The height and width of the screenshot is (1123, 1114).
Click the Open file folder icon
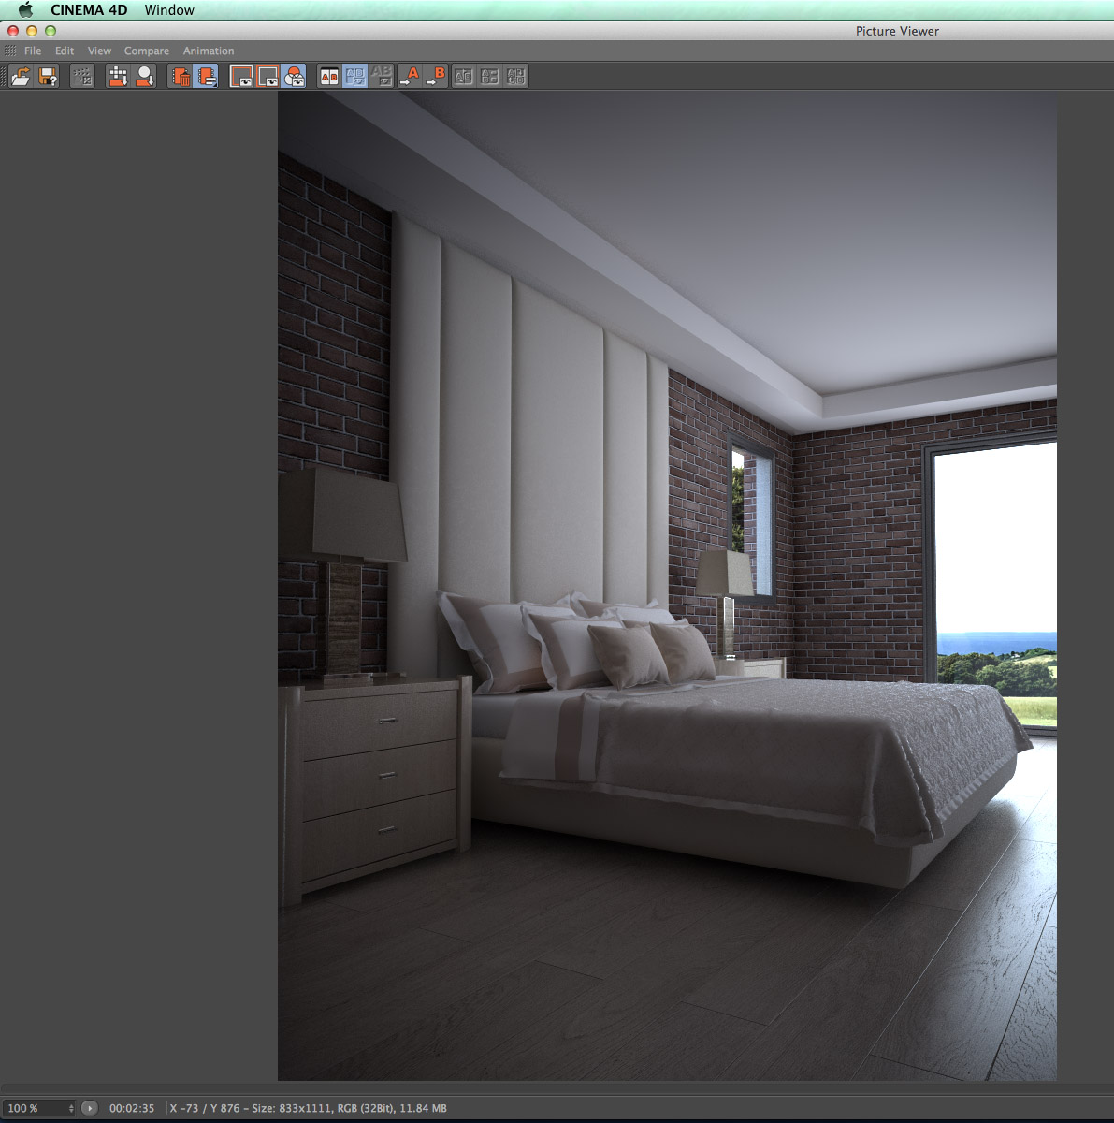pos(21,77)
